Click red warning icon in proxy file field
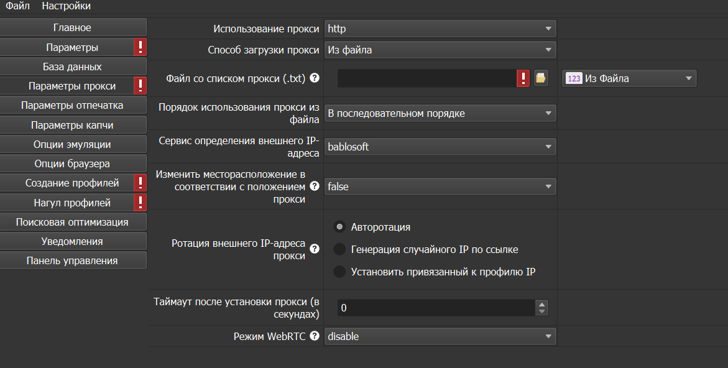 [x=523, y=78]
